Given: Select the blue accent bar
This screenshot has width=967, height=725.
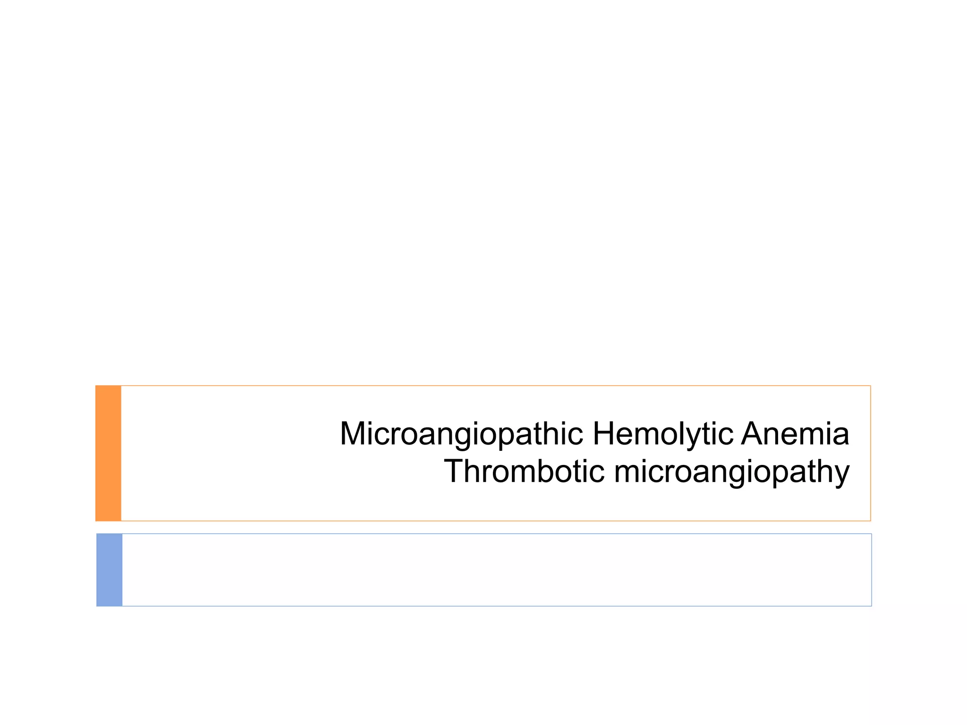Looking at the screenshot, I should point(109,570).
